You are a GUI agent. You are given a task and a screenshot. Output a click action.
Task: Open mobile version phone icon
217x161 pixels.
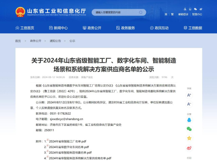coord(190,9)
